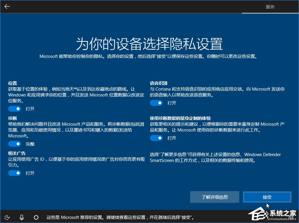点击页面标题"为你的设备选择隐私设置"
Viewport: 299px width, 223px height.
(x=149, y=42)
